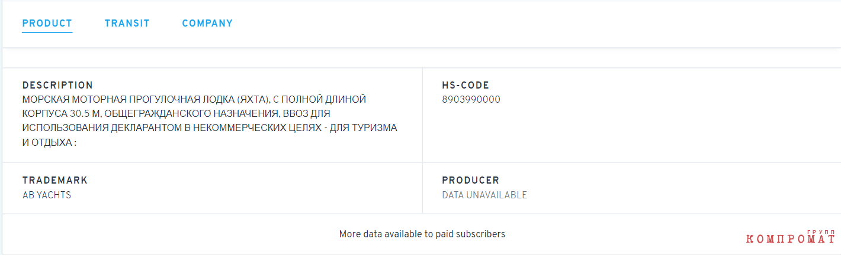Click the HS-CODE field label
Screen dimensions: 841x255
point(466,86)
